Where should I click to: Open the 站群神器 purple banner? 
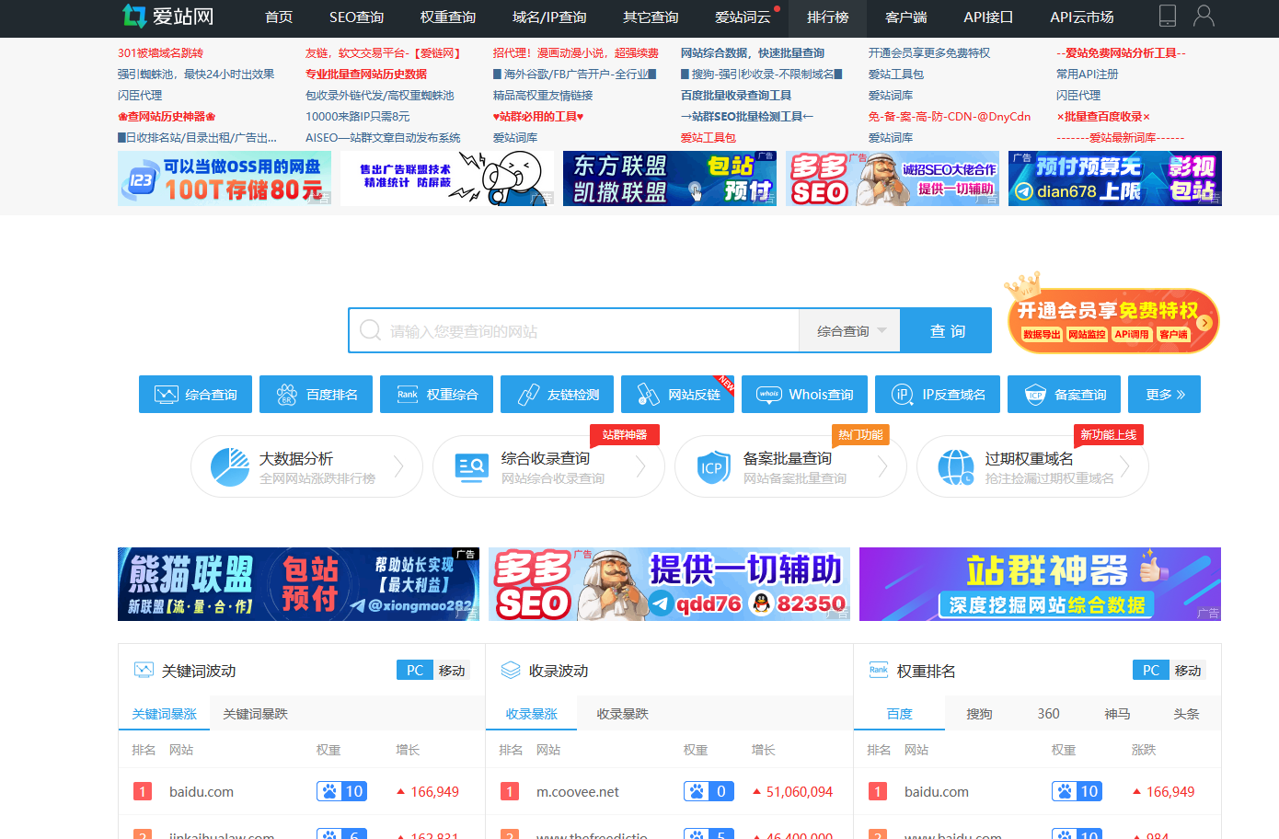pyautogui.click(x=1040, y=584)
